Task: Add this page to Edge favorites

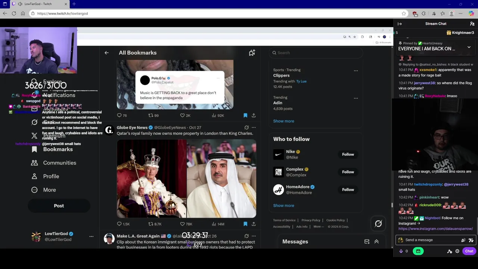Action: pos(404,13)
